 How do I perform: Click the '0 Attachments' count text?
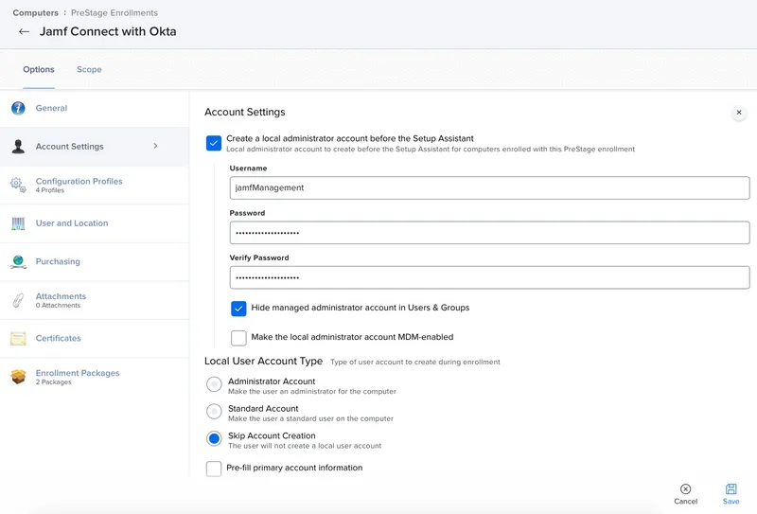click(x=58, y=306)
